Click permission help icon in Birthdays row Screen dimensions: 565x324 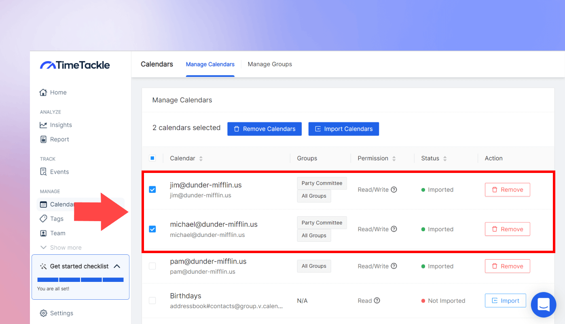click(x=377, y=301)
